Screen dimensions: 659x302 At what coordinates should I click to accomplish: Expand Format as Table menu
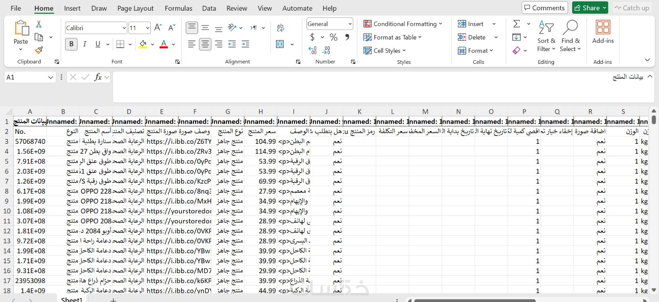(393, 37)
